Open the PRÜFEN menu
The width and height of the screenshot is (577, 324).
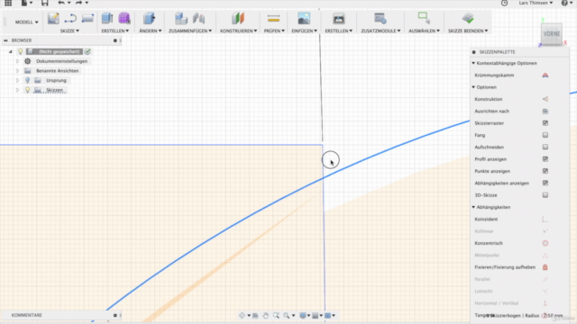pos(274,31)
